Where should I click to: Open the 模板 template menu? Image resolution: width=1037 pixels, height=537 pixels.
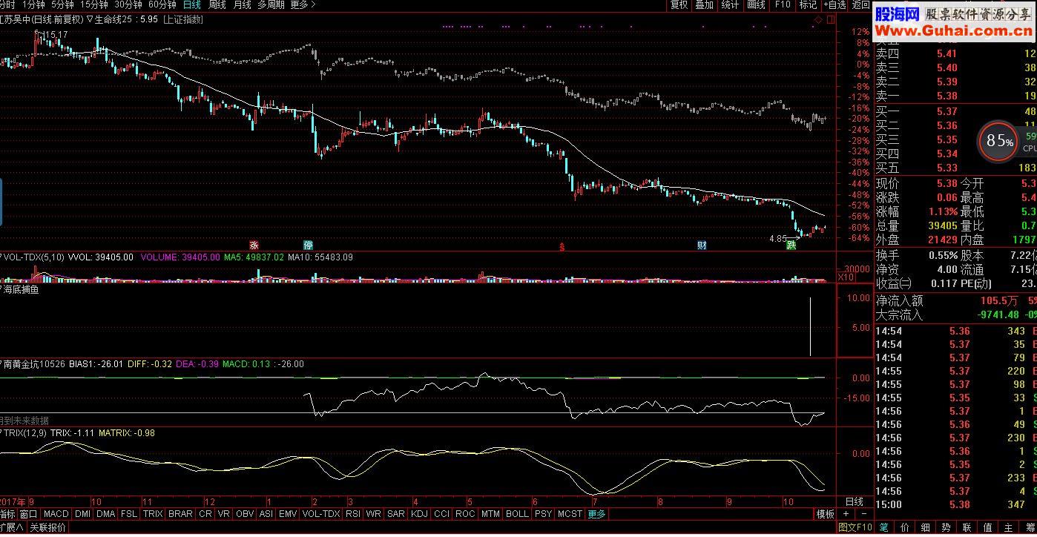point(826,514)
